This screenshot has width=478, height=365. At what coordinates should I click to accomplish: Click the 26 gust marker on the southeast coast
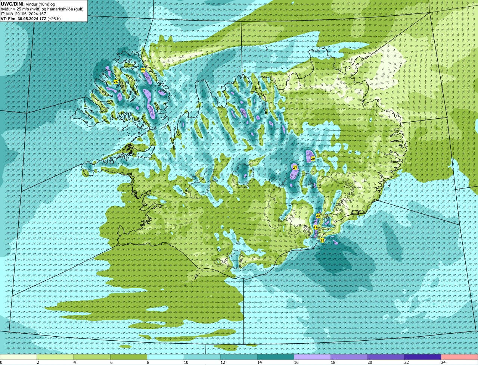coord(322,240)
